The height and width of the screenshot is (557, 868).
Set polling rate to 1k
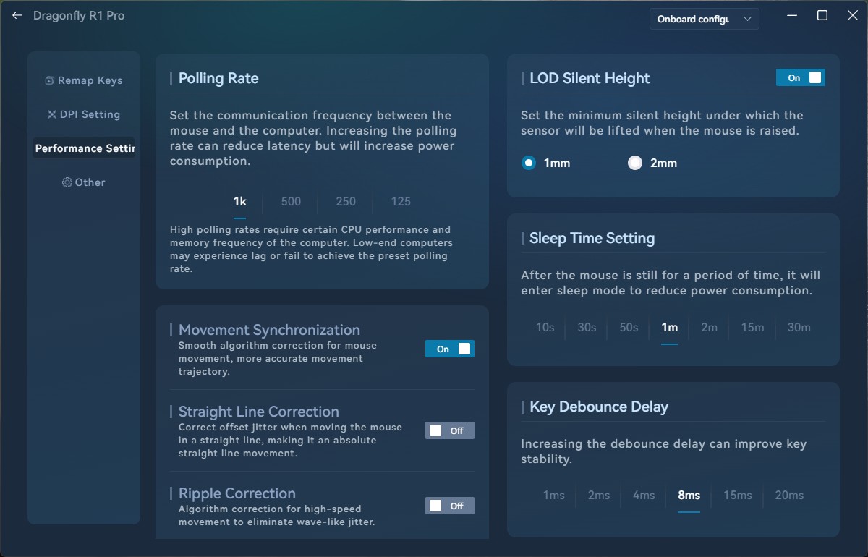240,202
